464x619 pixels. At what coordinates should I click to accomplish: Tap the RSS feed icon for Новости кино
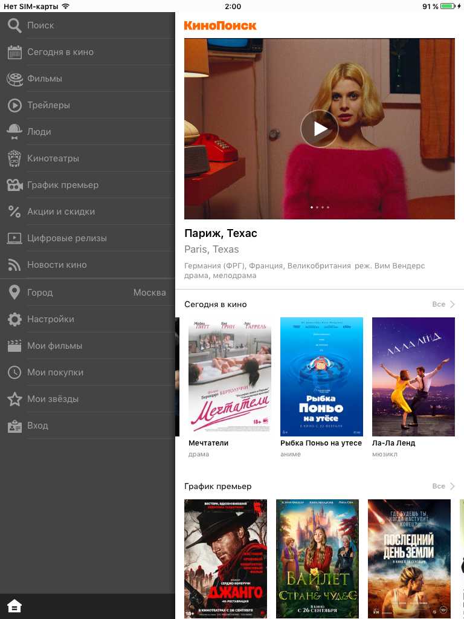[x=14, y=265]
